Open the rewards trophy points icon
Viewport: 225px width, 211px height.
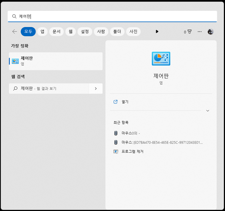coord(188,32)
